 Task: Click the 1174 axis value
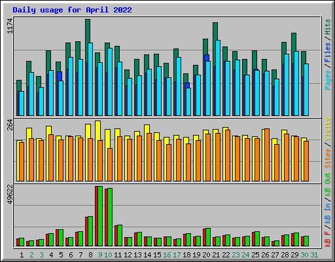10,26
